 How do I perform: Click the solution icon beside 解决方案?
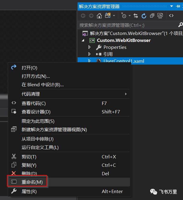point(85,33)
